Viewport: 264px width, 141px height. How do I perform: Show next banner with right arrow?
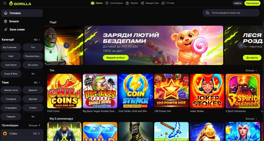point(241,45)
